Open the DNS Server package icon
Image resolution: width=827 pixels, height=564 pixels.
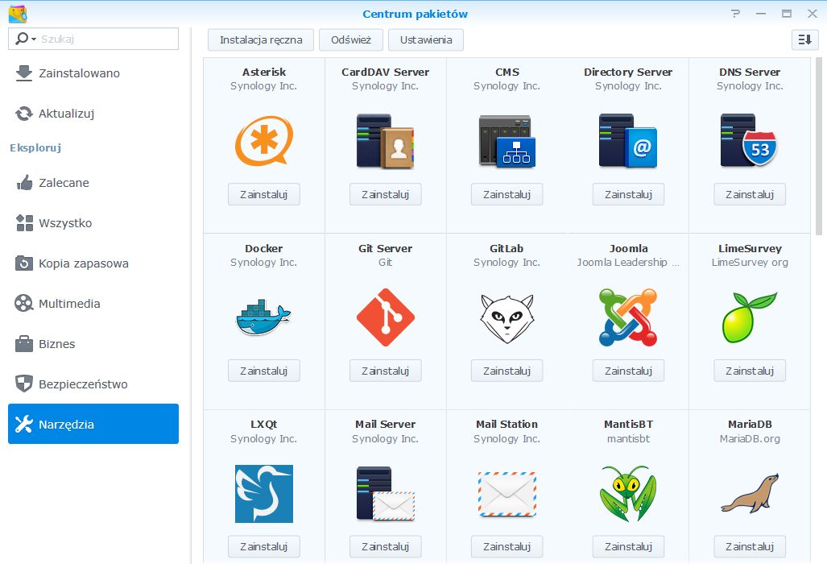pos(750,141)
